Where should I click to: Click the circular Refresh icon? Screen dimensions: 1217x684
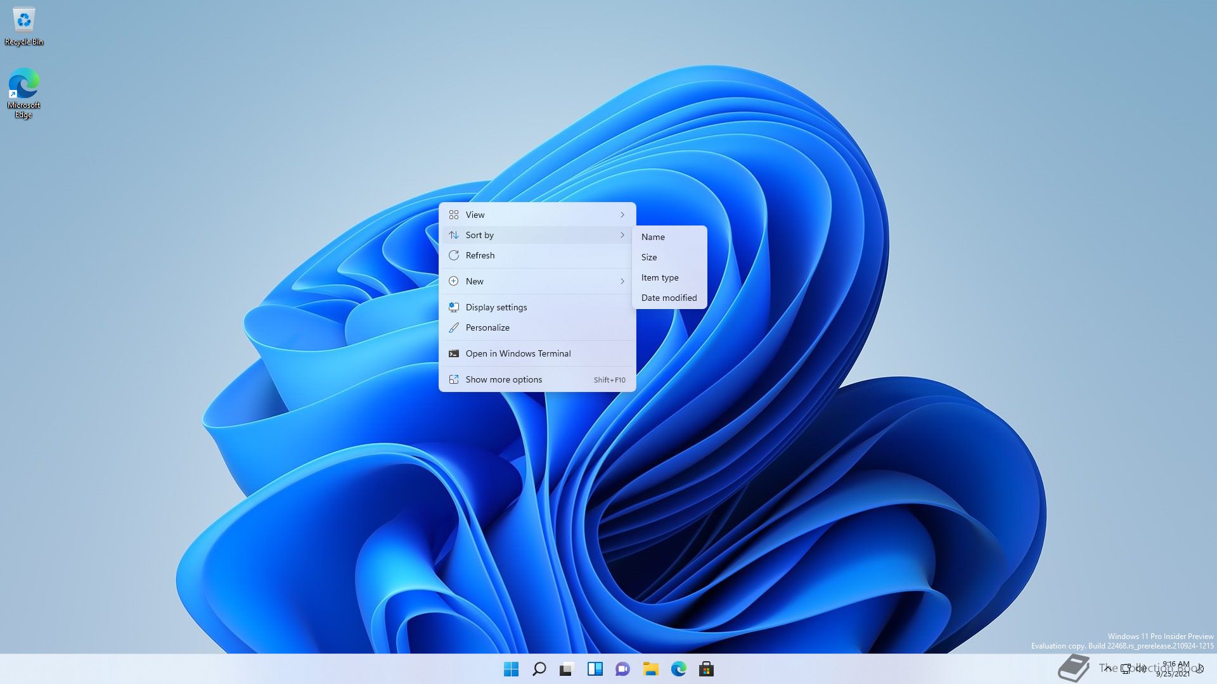pyautogui.click(x=454, y=255)
